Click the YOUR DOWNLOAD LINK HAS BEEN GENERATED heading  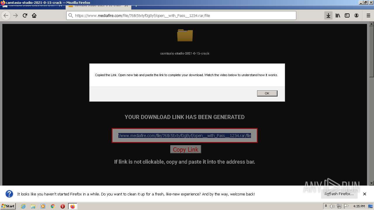[185, 117]
